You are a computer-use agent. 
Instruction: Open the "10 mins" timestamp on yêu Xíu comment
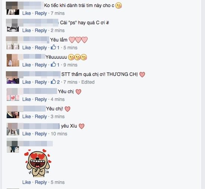[x=59, y=134]
